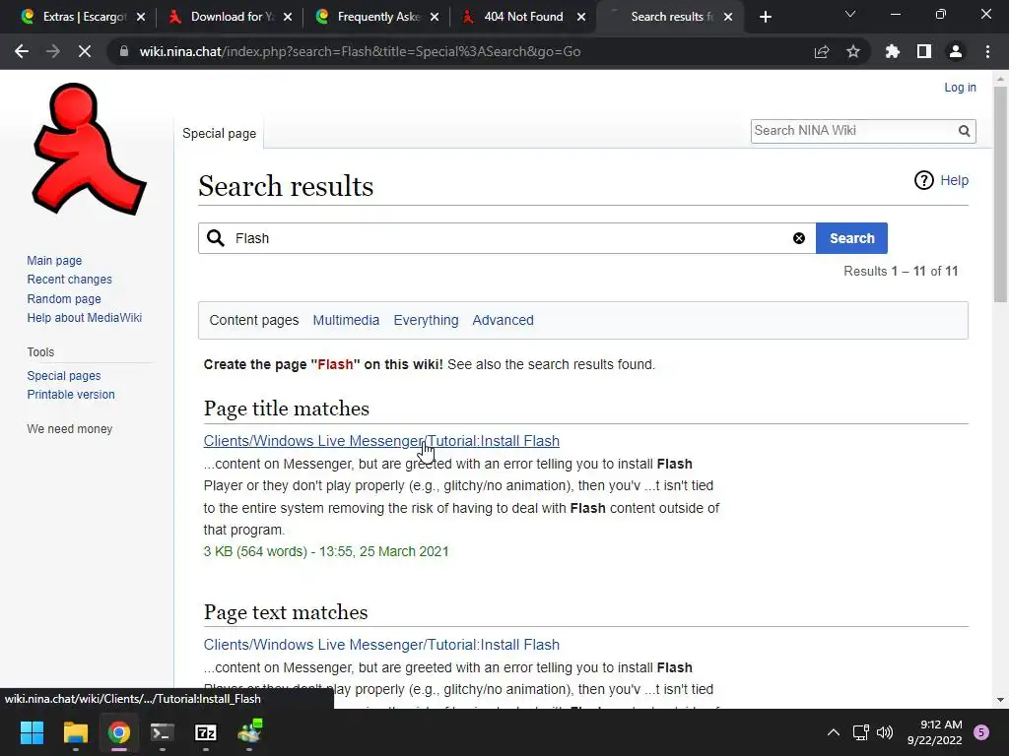Click the volume speaker tray icon
1009x756 pixels.
click(x=885, y=732)
